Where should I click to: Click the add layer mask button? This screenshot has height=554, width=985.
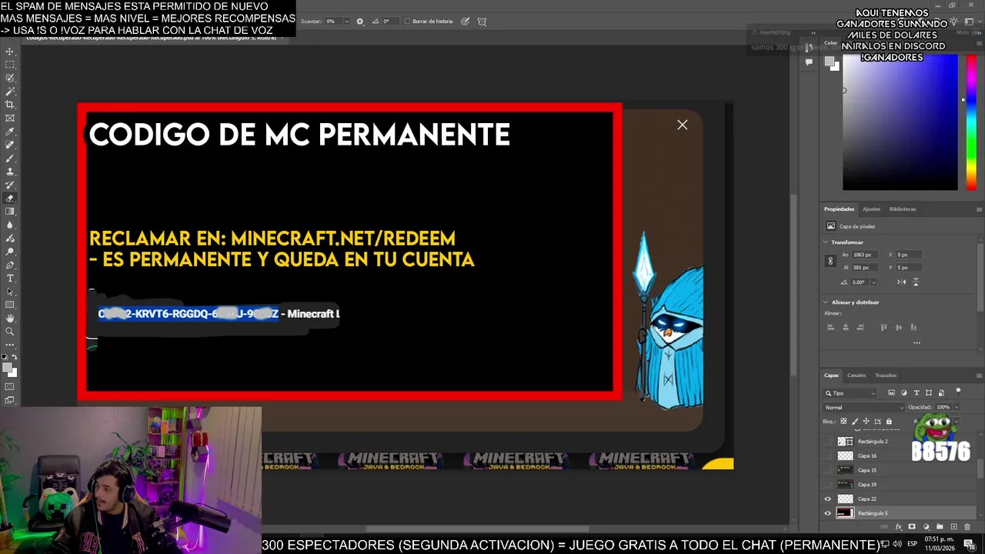[912, 526]
